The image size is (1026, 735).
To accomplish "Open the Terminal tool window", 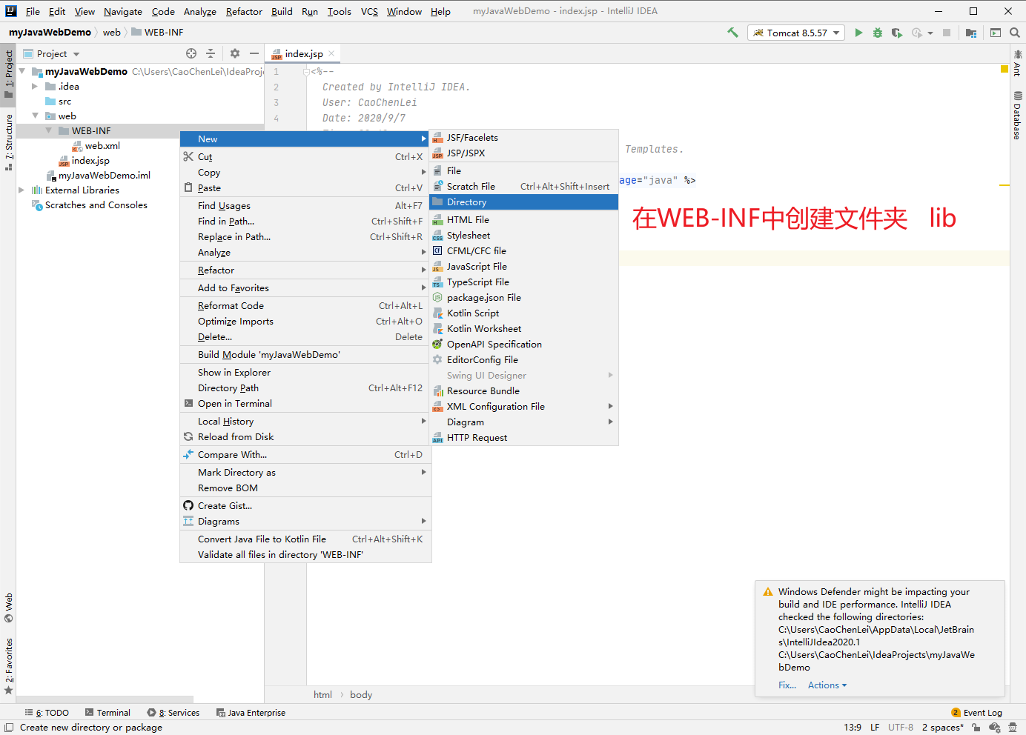I will (x=107, y=713).
